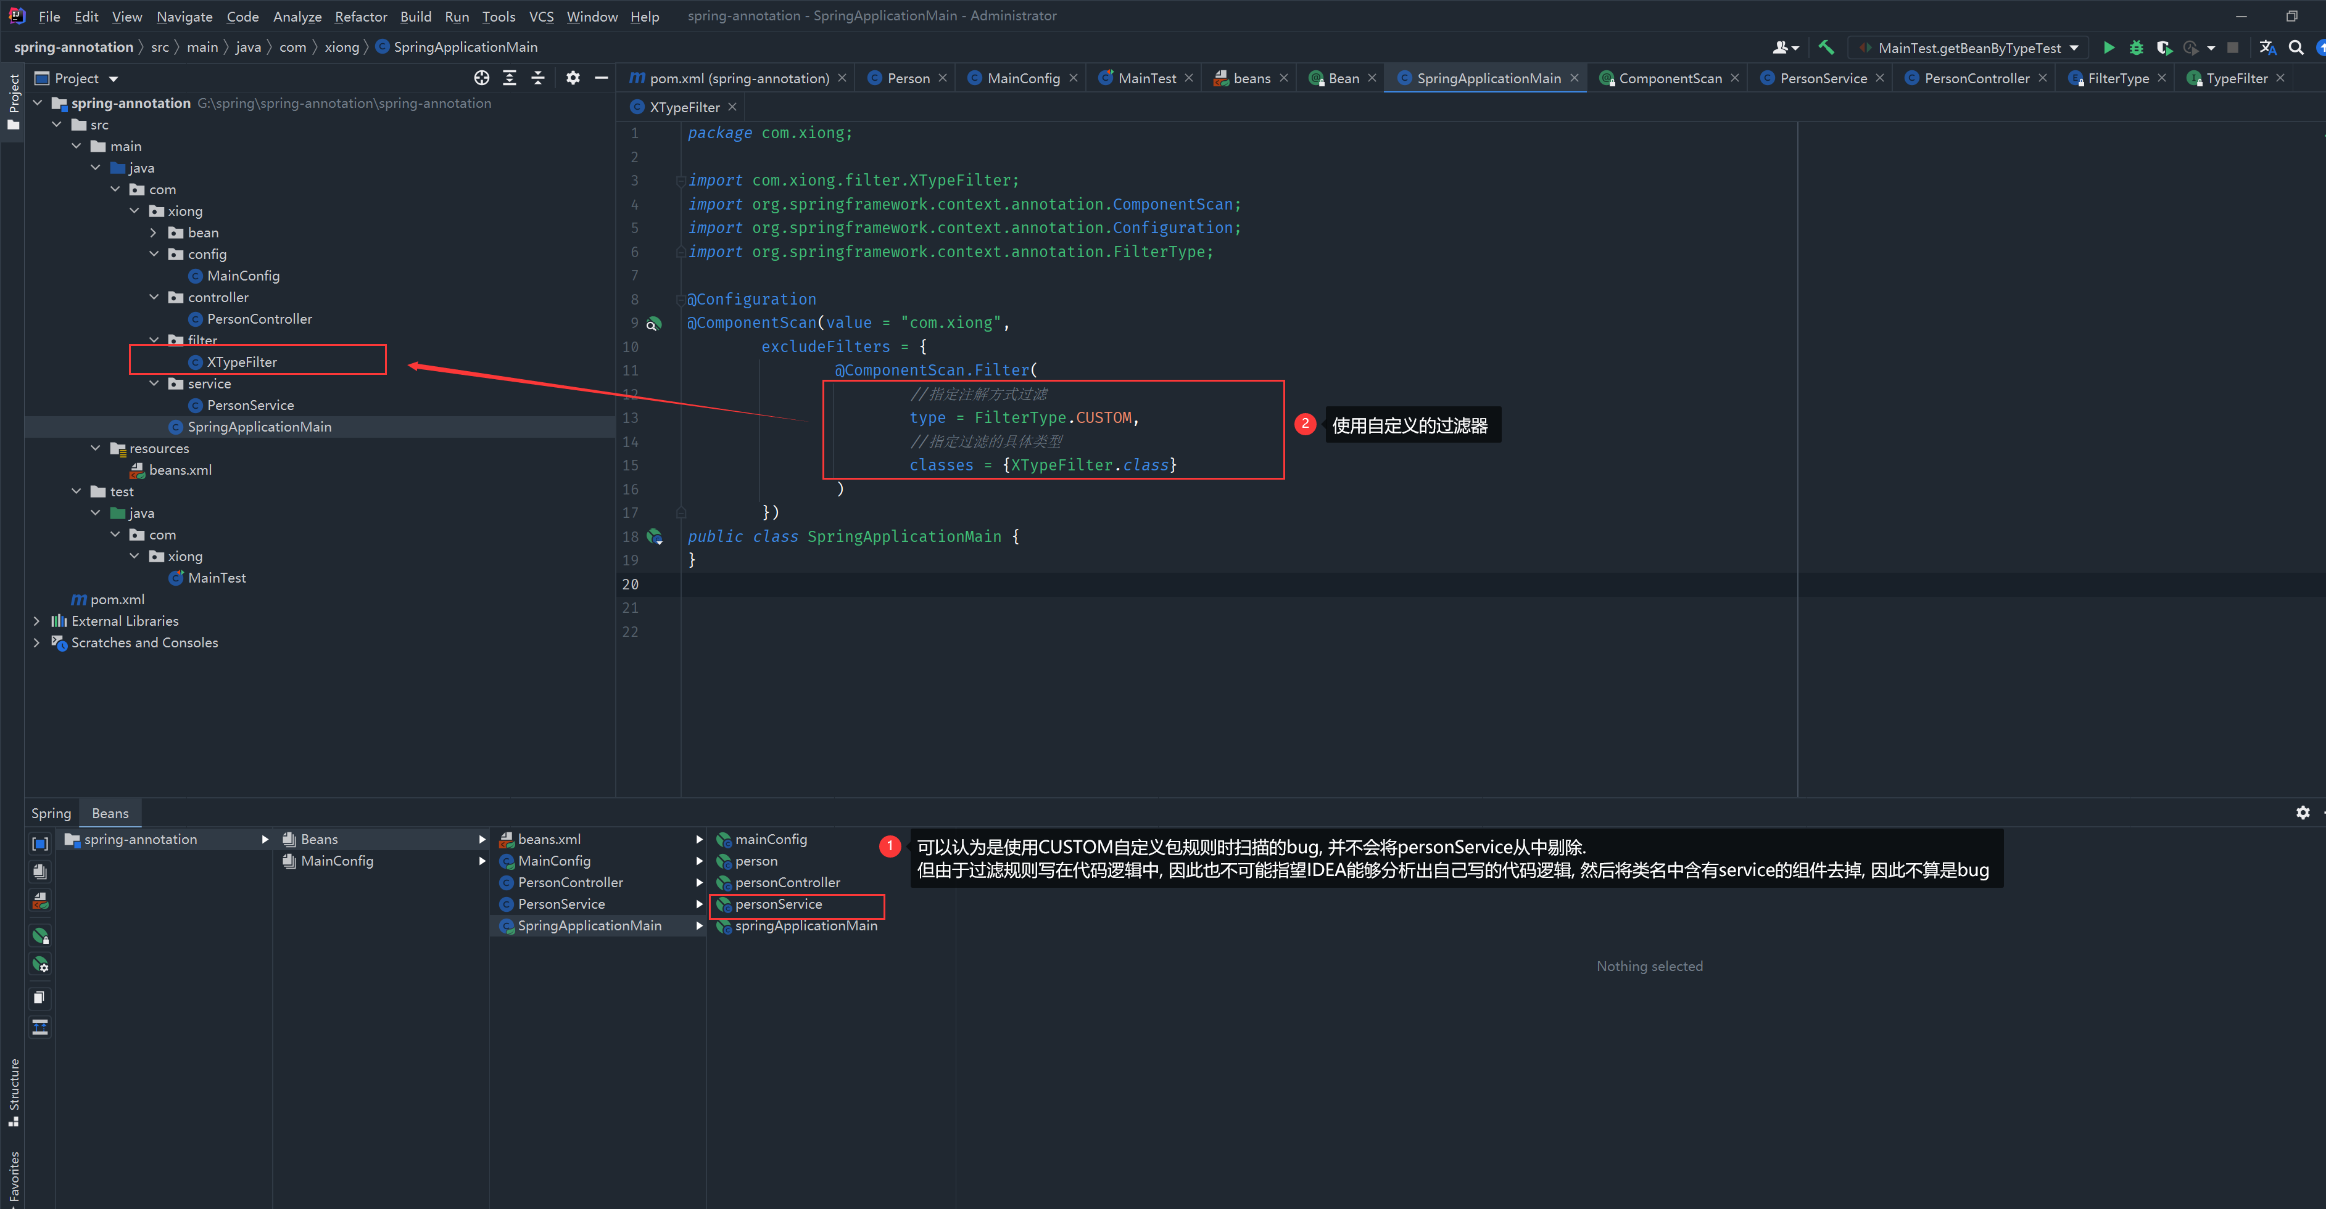Image resolution: width=2326 pixels, height=1209 pixels.
Task: Toggle Show Modules in Spring Beans toolbar
Action: [39, 843]
